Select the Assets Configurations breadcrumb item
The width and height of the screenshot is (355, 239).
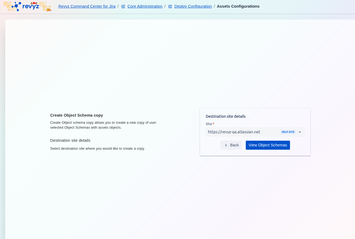[238, 6]
